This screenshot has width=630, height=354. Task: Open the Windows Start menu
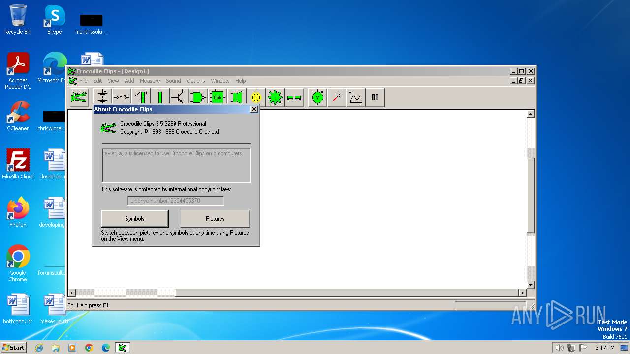point(13,347)
